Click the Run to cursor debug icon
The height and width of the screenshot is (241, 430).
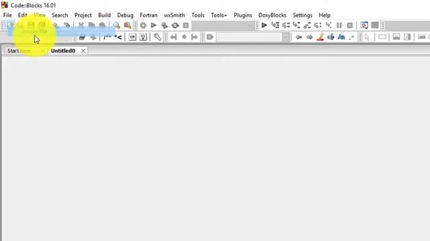(275, 25)
